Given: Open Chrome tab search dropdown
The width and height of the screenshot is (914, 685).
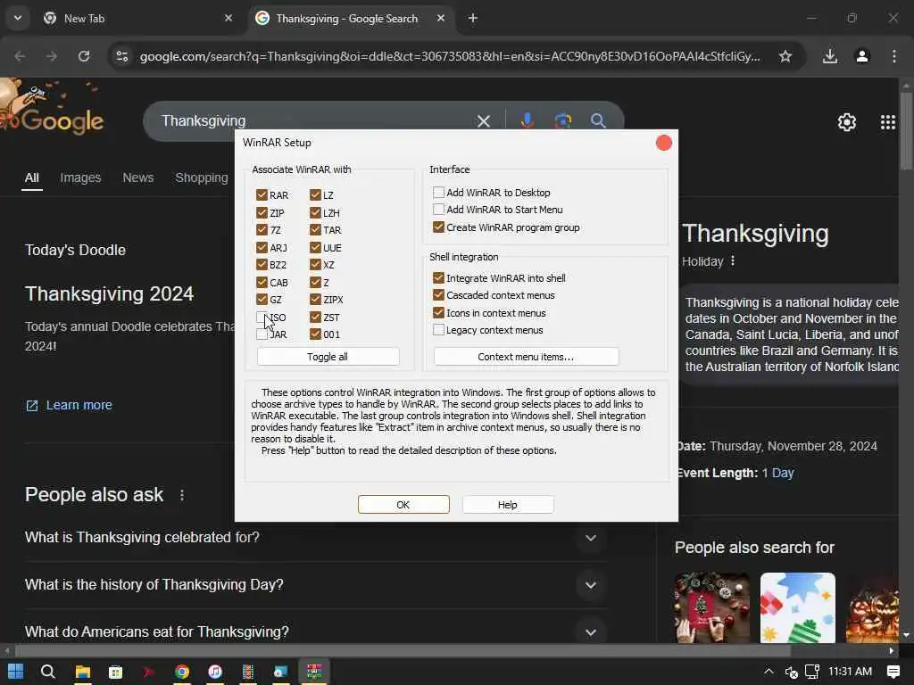Looking at the screenshot, I should pos(18,18).
